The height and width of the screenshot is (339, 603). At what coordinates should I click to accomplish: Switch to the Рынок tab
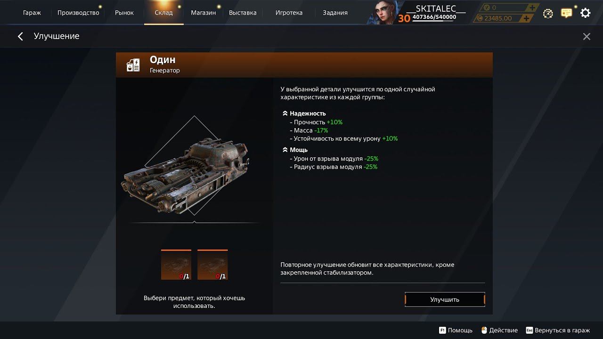tap(125, 13)
